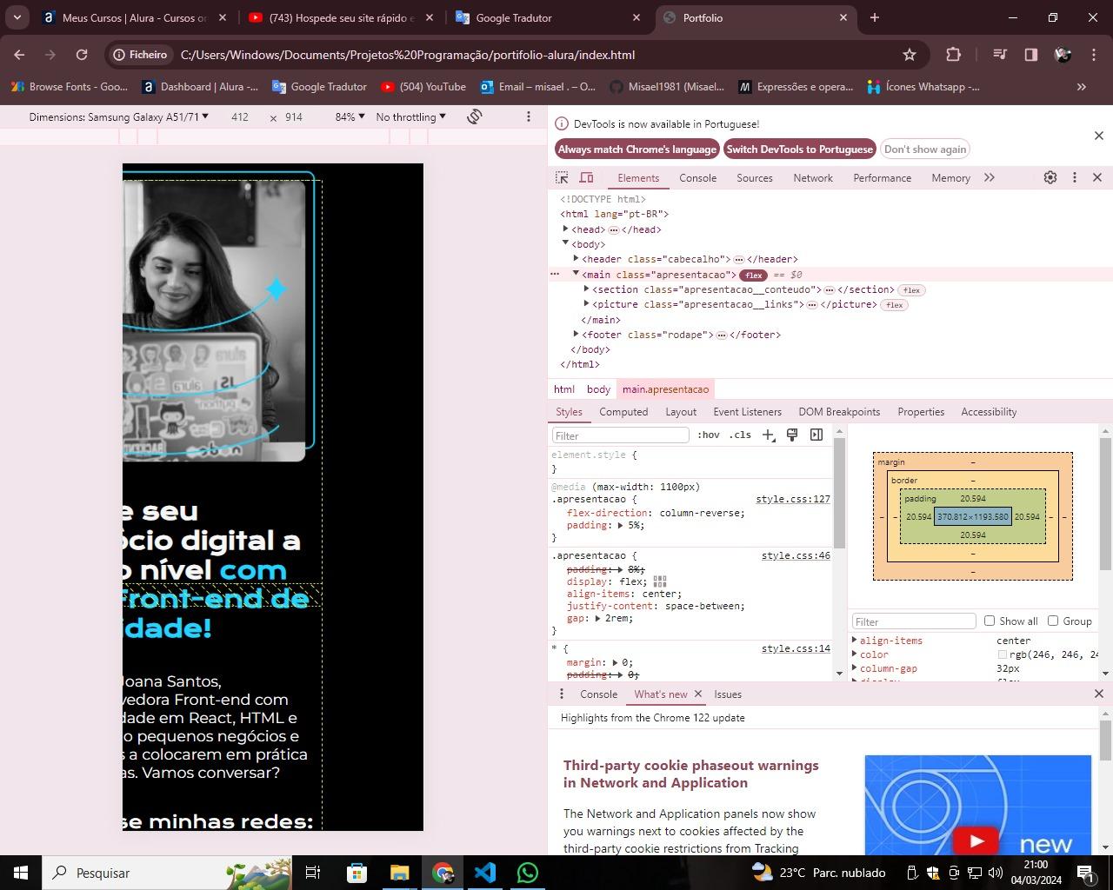Open the Event Listeners tab
The width and height of the screenshot is (1113, 890).
[747, 412]
